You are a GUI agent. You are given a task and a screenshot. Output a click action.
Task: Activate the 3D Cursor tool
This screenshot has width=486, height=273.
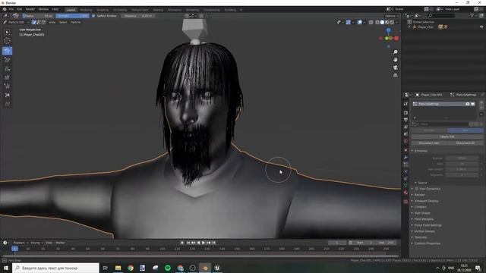click(x=7, y=41)
